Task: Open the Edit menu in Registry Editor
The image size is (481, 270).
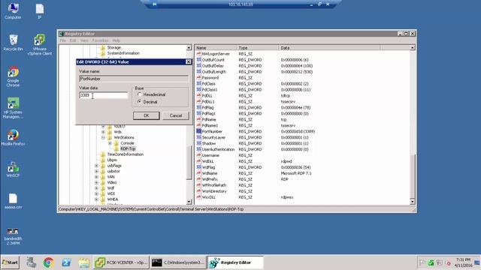Action: [73, 40]
